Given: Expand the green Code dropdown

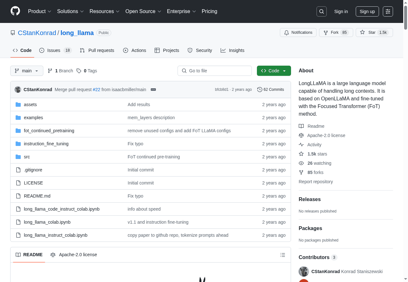Looking at the screenshot, I should pyautogui.click(x=274, y=71).
